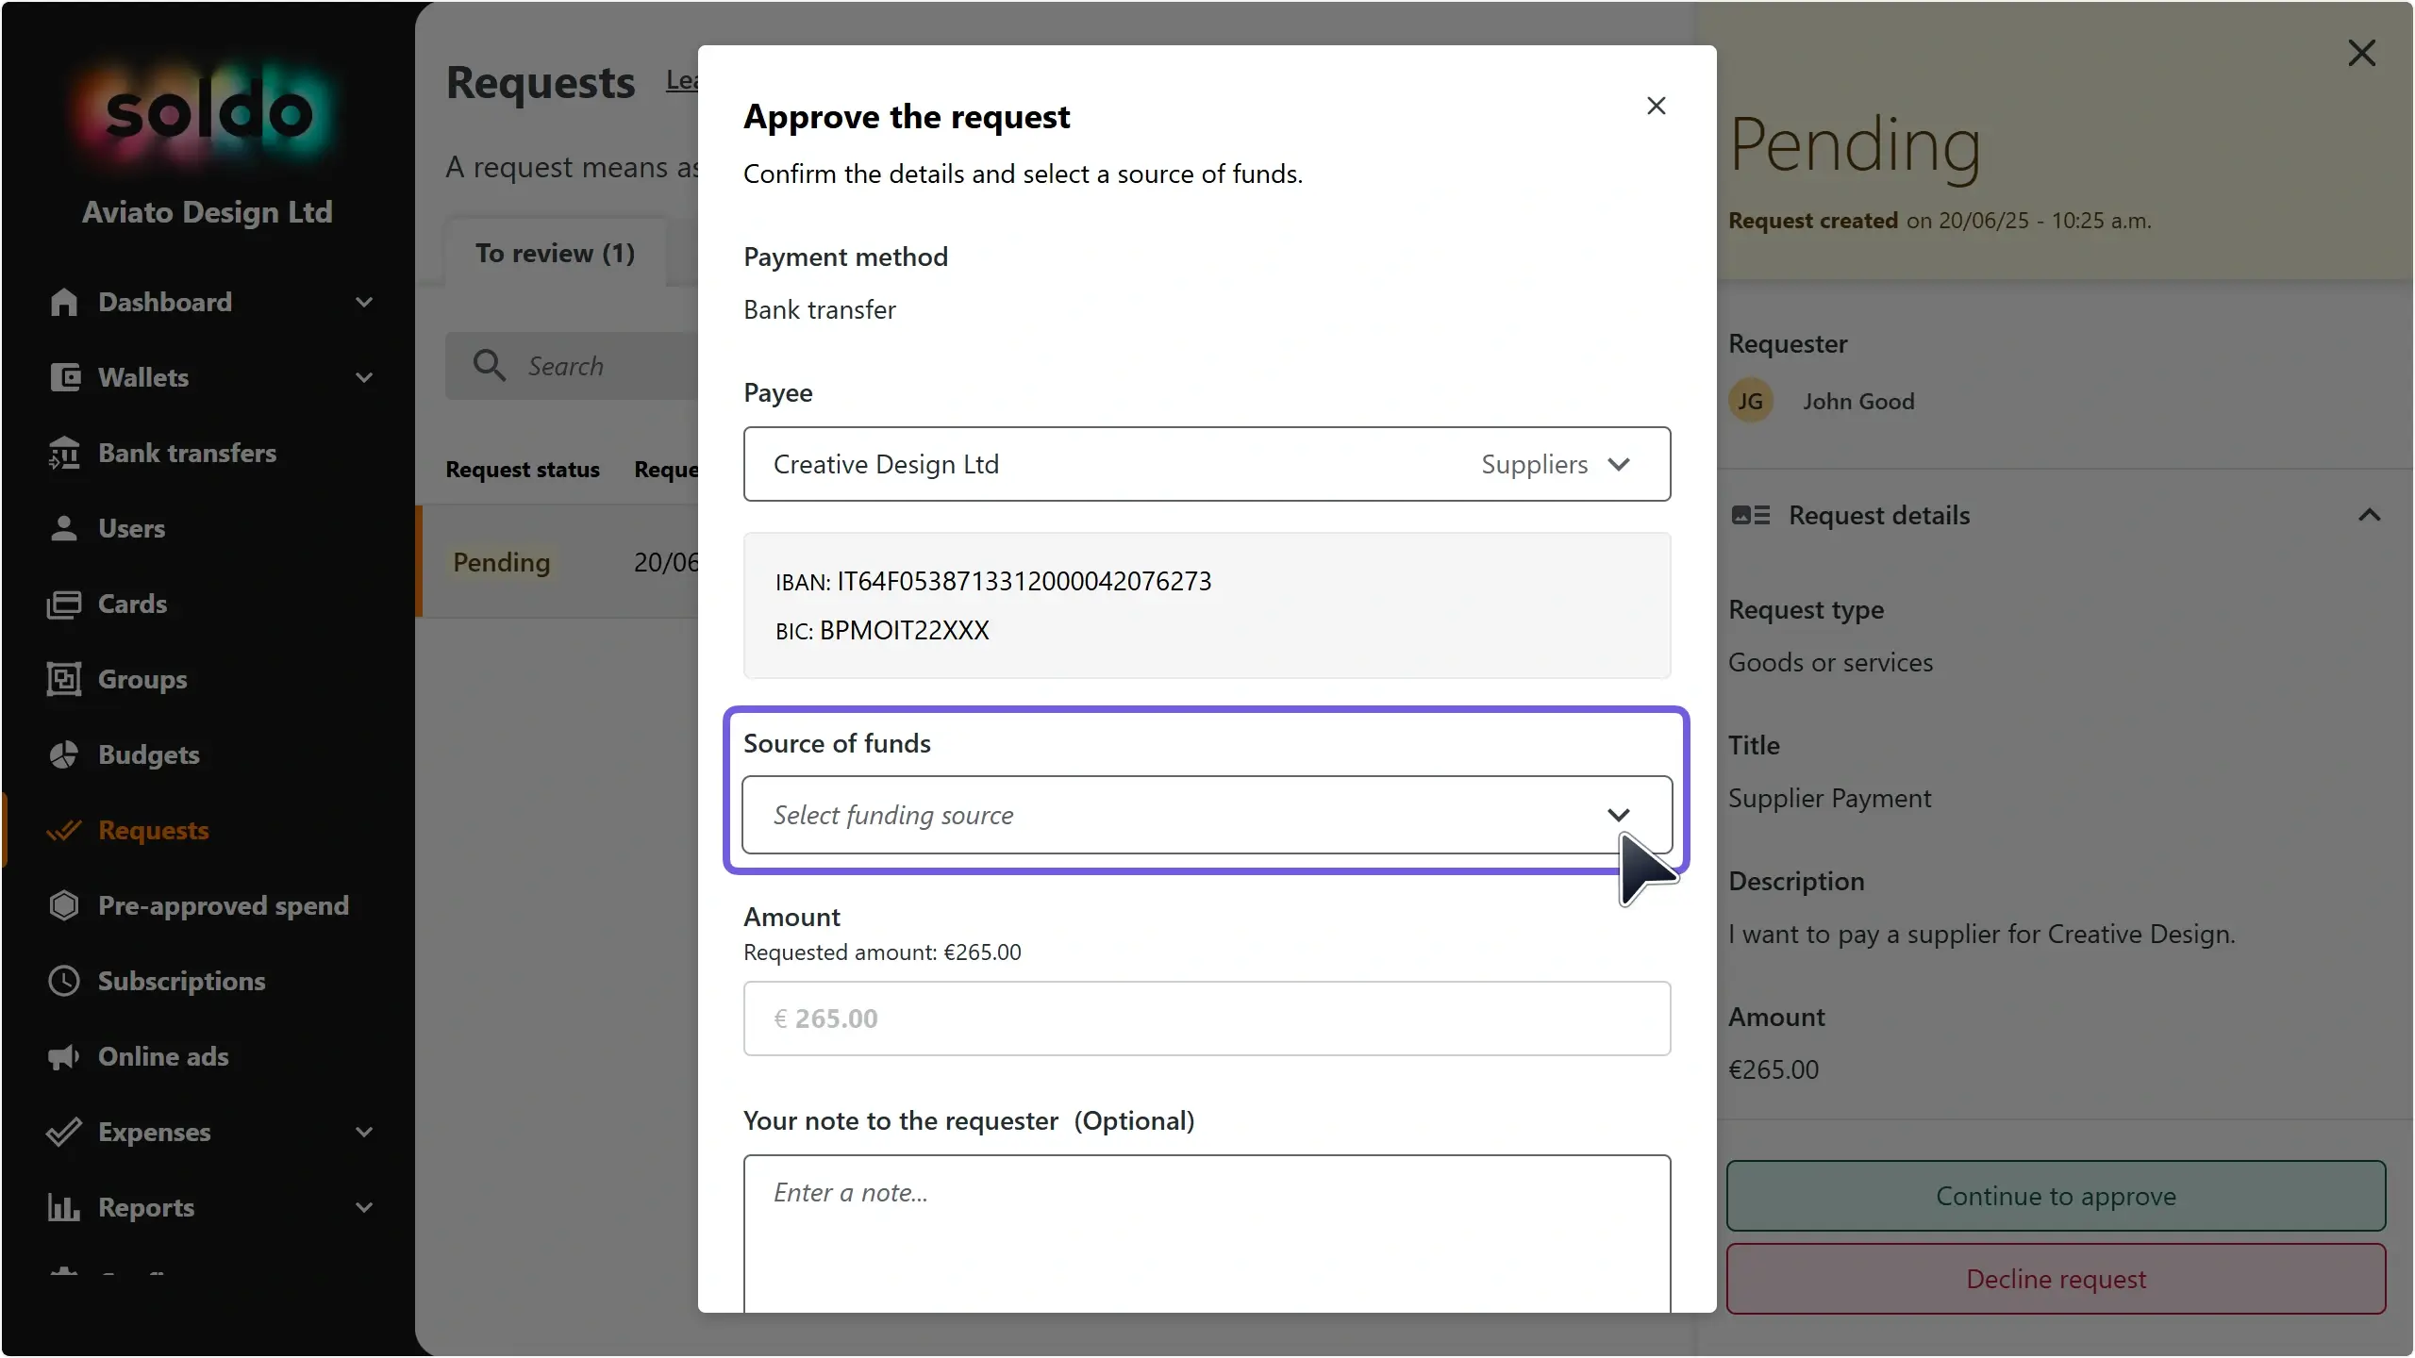Click the Pre-approved spend hexagon icon
The height and width of the screenshot is (1358, 2415).
64,905
